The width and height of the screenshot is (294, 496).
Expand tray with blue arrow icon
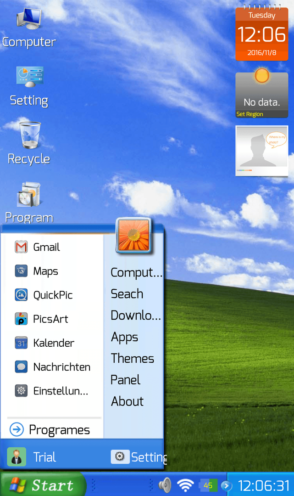226,485
